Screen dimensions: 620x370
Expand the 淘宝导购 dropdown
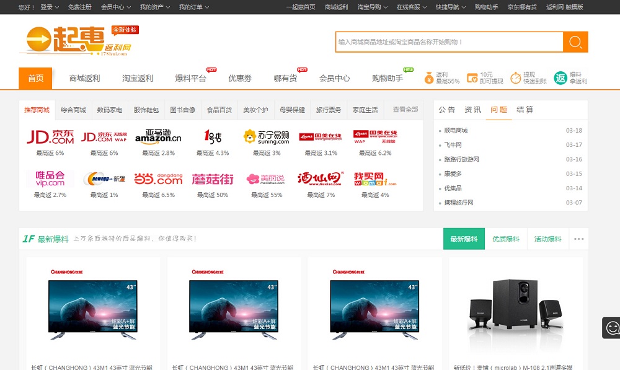(x=373, y=7)
